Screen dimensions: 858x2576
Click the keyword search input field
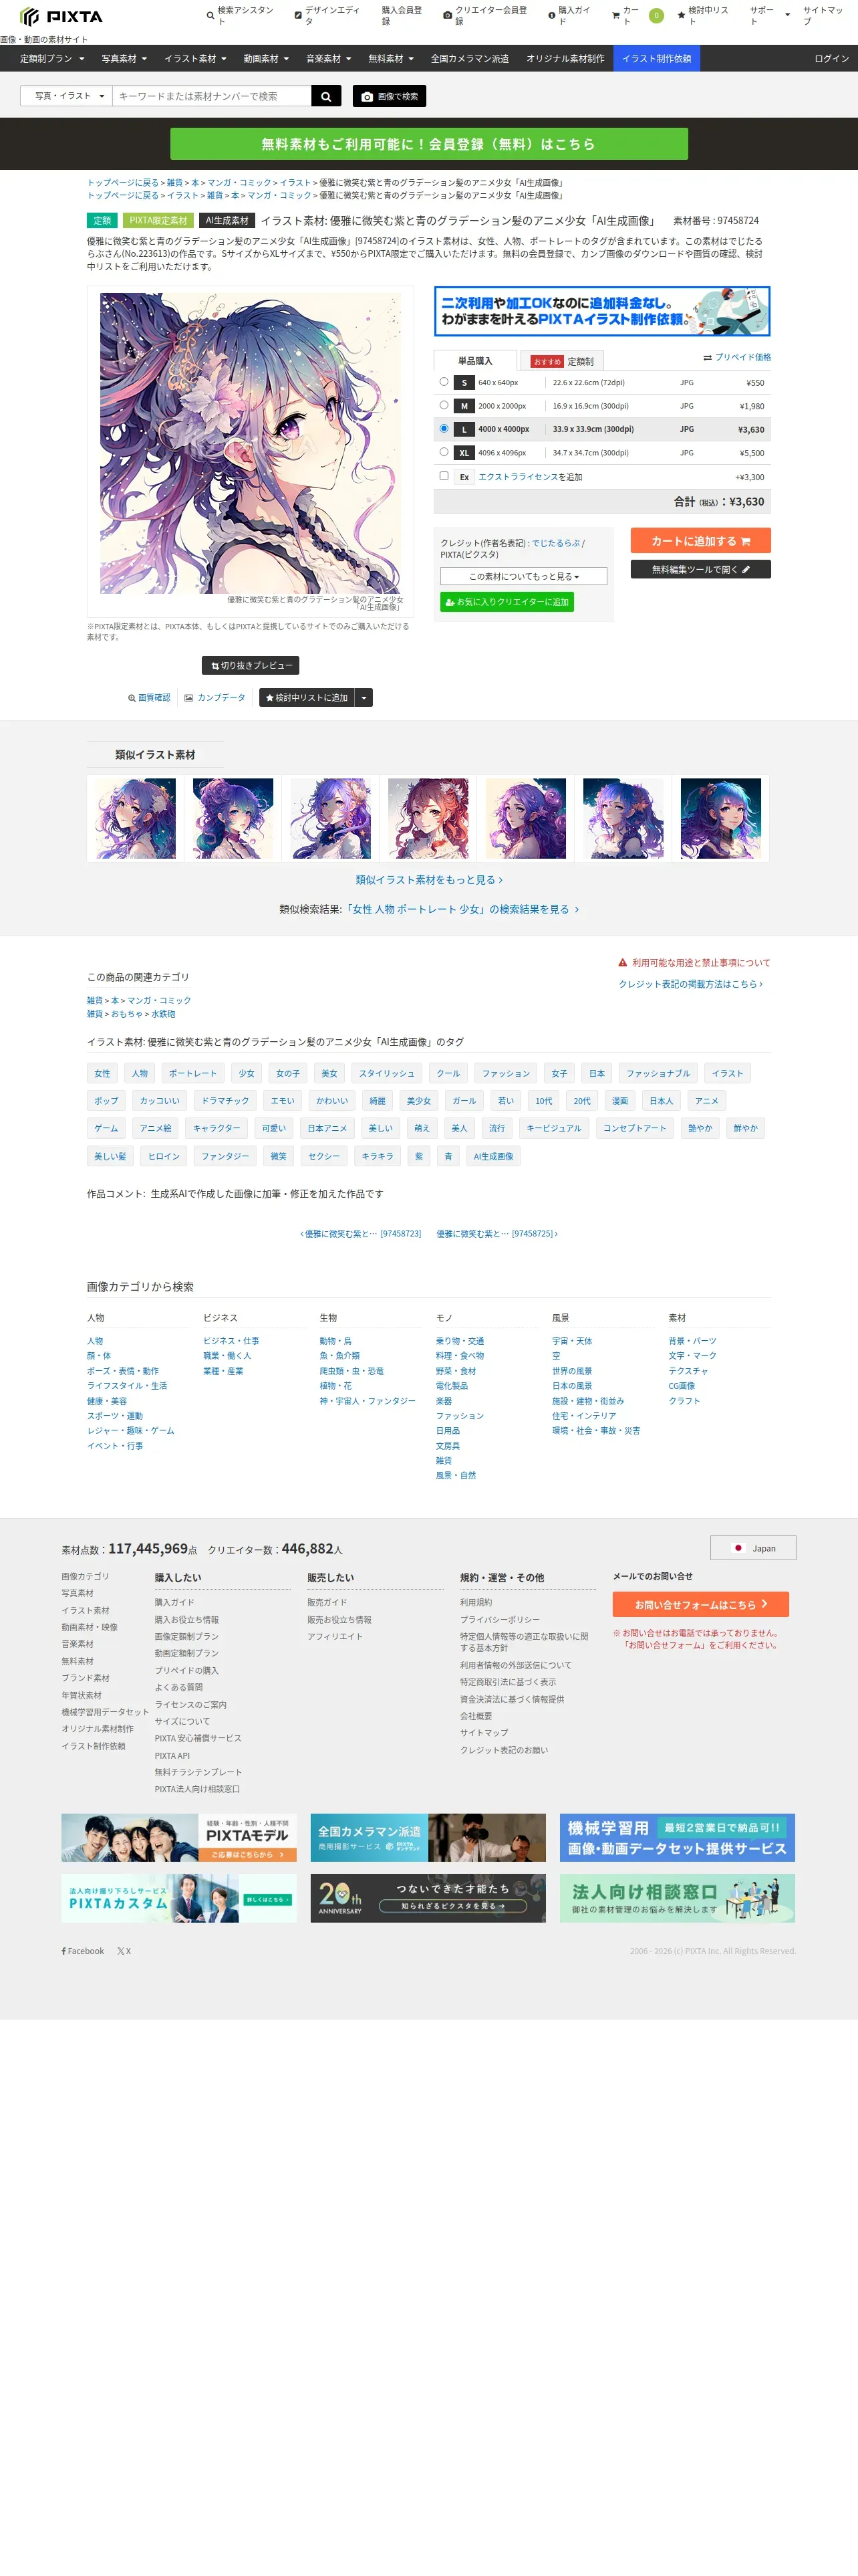coord(212,96)
